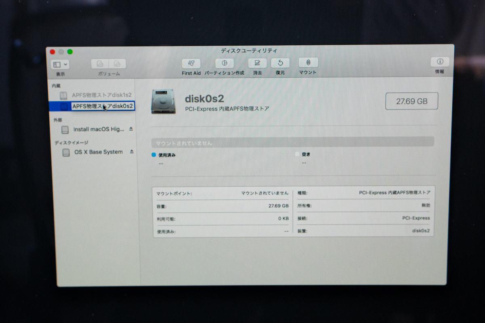Click the 装置 disk0s2 value

(421, 231)
